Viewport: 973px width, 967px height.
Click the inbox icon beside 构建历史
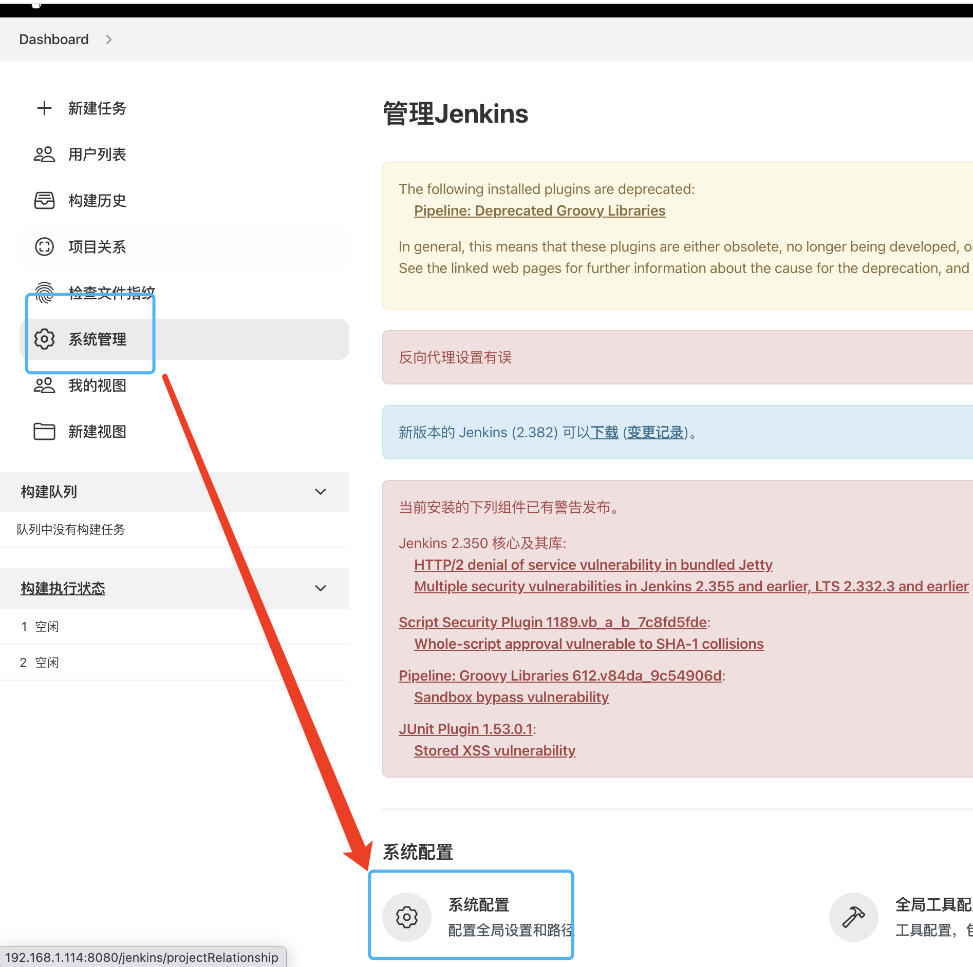pyautogui.click(x=45, y=201)
